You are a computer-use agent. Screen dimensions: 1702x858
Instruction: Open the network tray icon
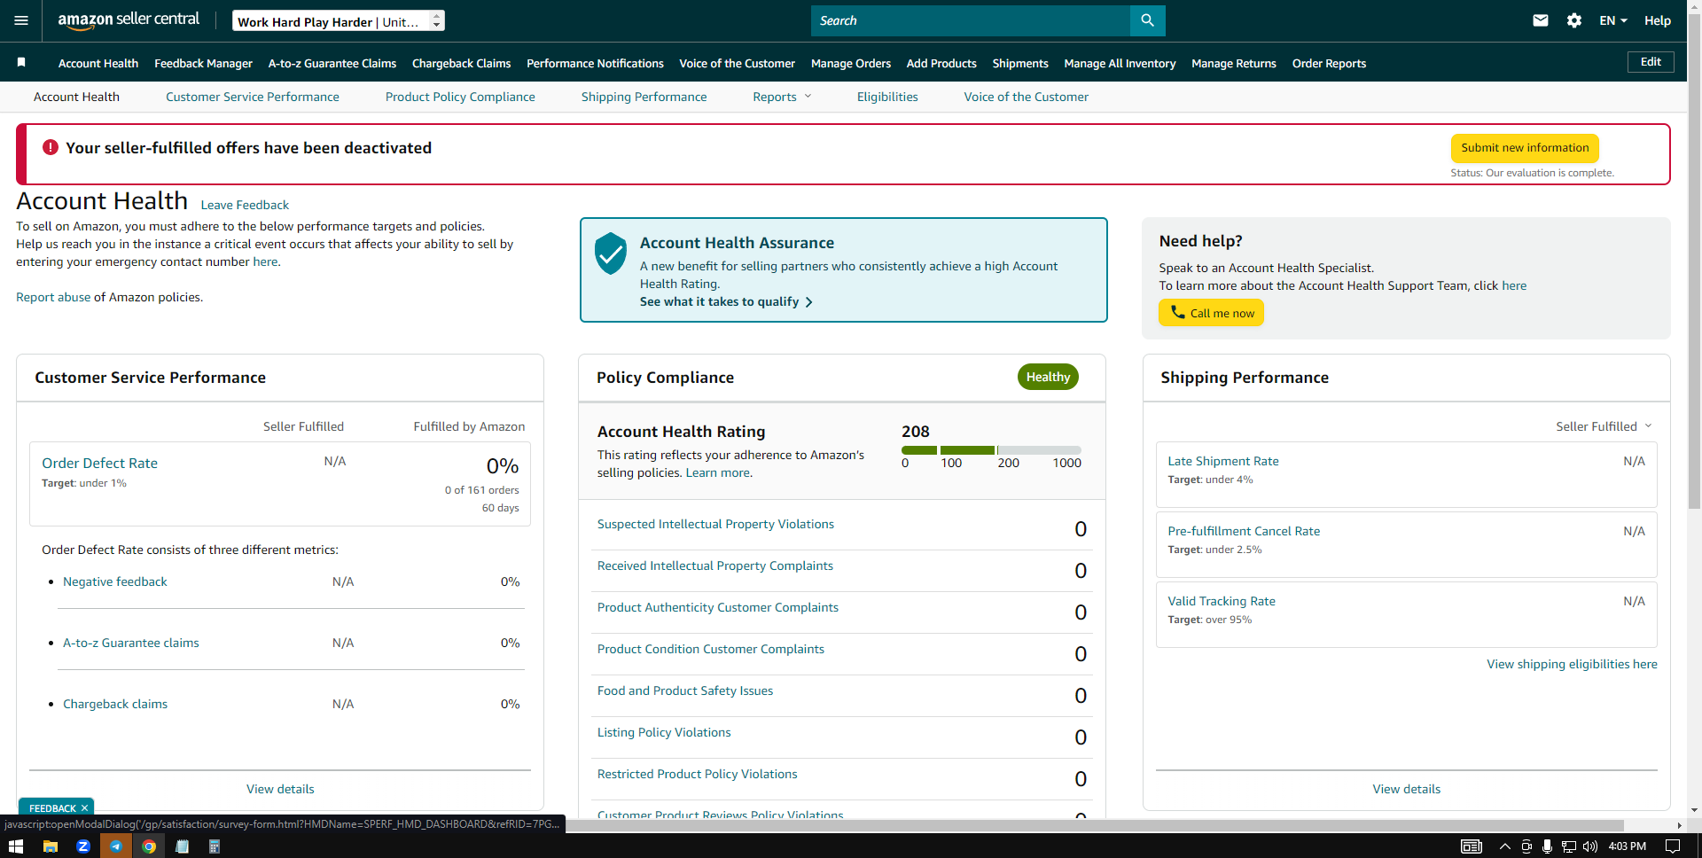[x=1569, y=846]
